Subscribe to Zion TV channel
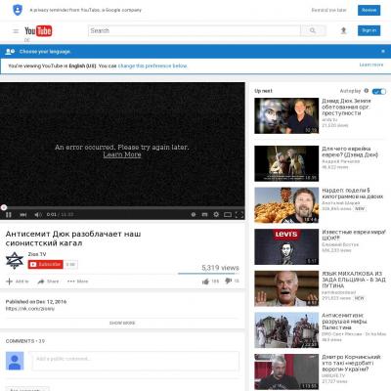The width and height of the screenshot is (391, 391). pyautogui.click(x=46, y=264)
